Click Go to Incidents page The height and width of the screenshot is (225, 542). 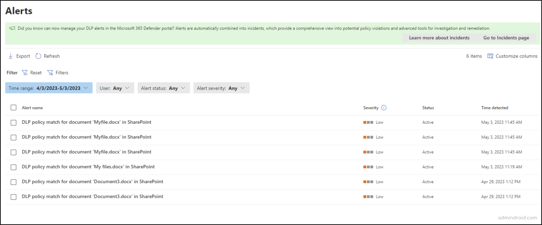tap(506, 38)
